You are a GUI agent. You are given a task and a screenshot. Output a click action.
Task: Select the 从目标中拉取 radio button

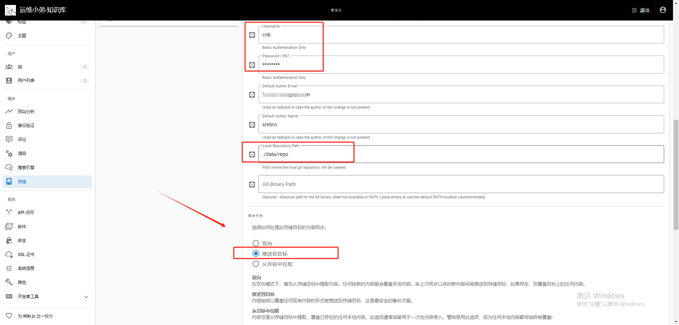pyautogui.click(x=256, y=264)
